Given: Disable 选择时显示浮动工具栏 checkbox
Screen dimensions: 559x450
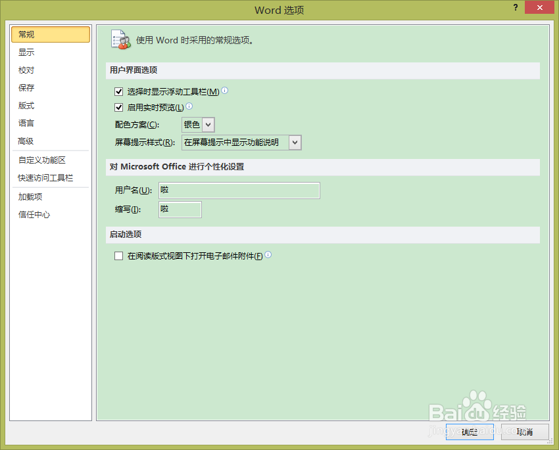Looking at the screenshot, I should (118, 91).
